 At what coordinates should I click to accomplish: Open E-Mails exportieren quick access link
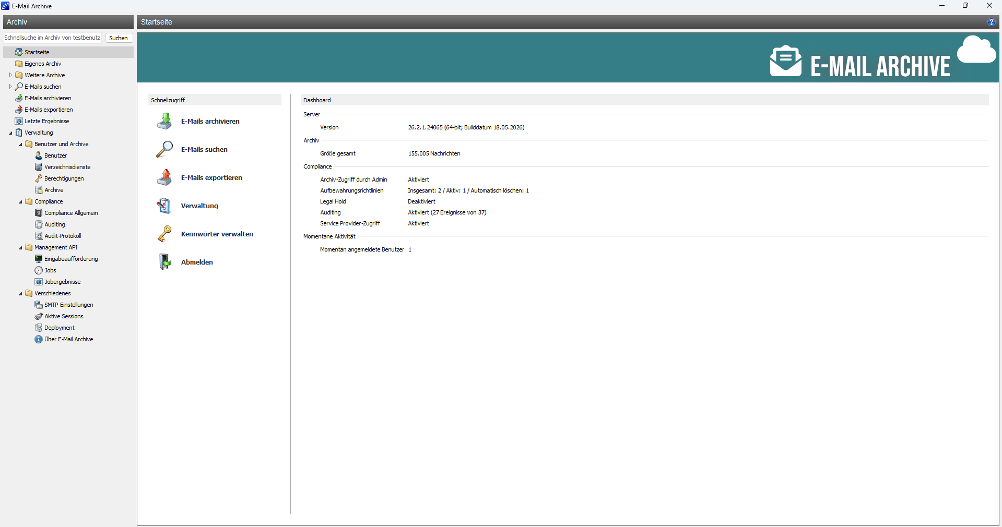(211, 178)
